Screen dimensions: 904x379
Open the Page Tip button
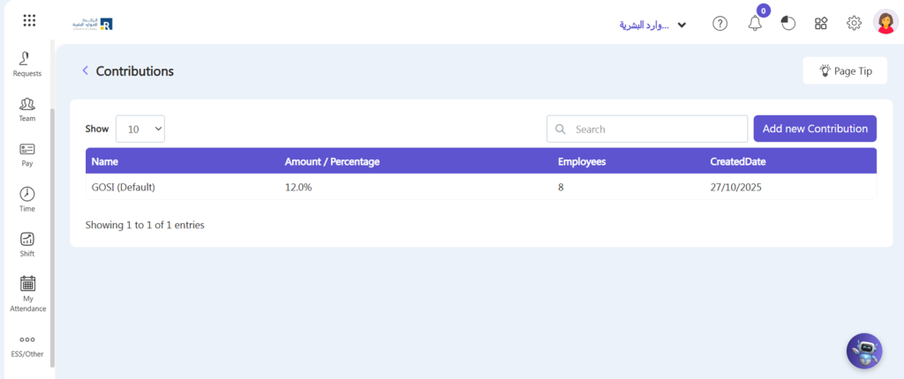pyautogui.click(x=845, y=71)
